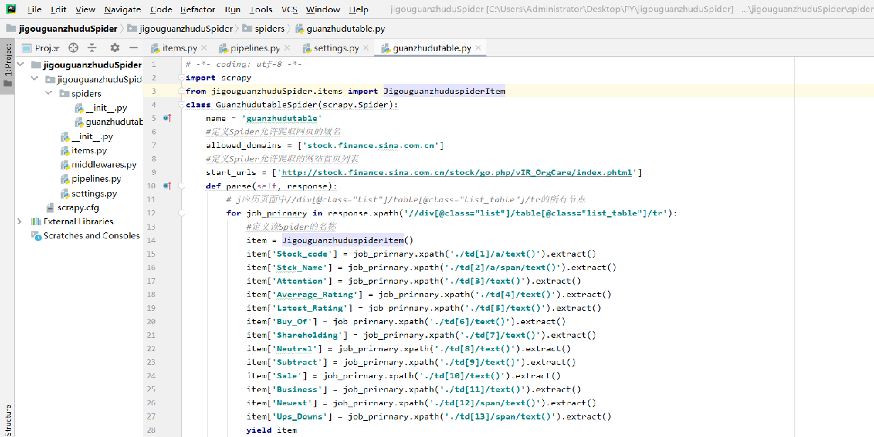Select the guanzhudutable.py editor tab
874x437 pixels.
(431, 48)
